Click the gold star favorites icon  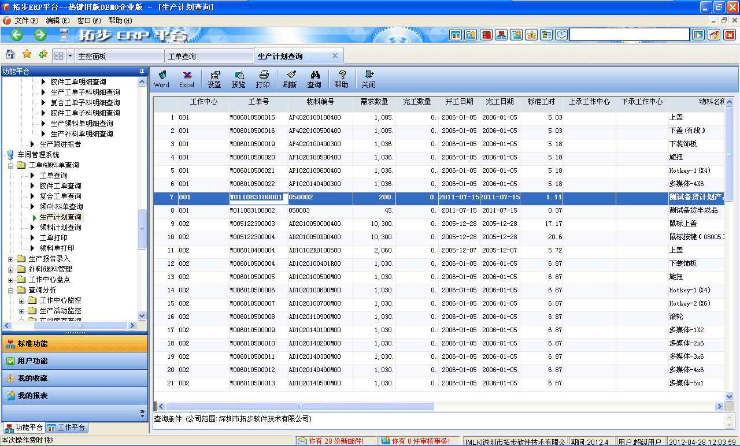26,54
